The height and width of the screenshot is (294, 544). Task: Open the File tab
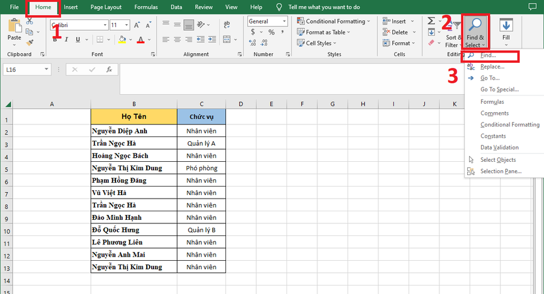15,7
